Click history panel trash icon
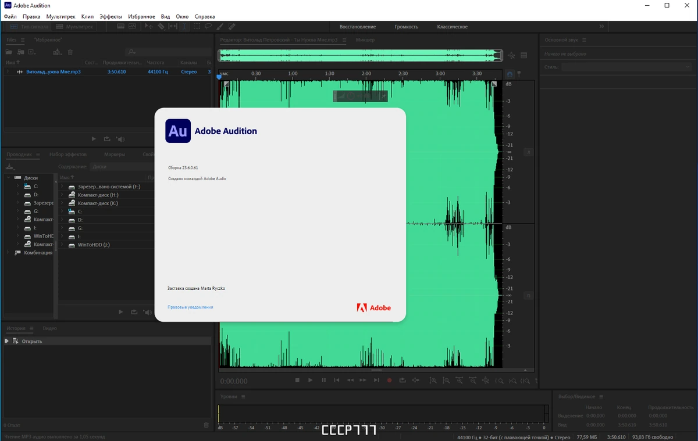This screenshot has height=441, width=698. pyautogui.click(x=206, y=425)
